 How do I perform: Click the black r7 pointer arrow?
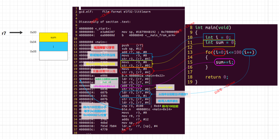16,33
